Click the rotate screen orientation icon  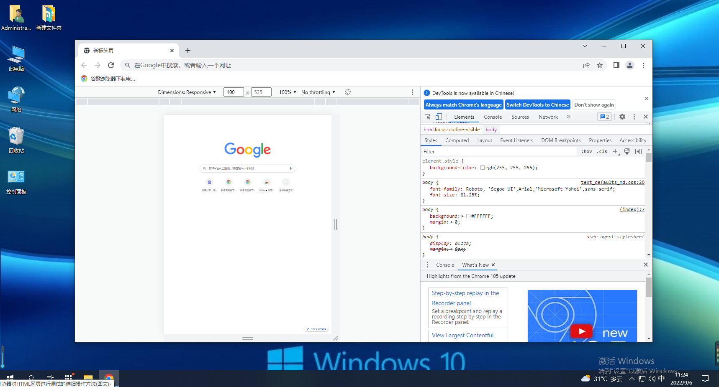(348, 92)
